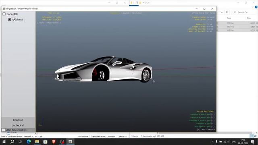
Task: Open the Windows Start menu
Action: [x=4, y=141]
